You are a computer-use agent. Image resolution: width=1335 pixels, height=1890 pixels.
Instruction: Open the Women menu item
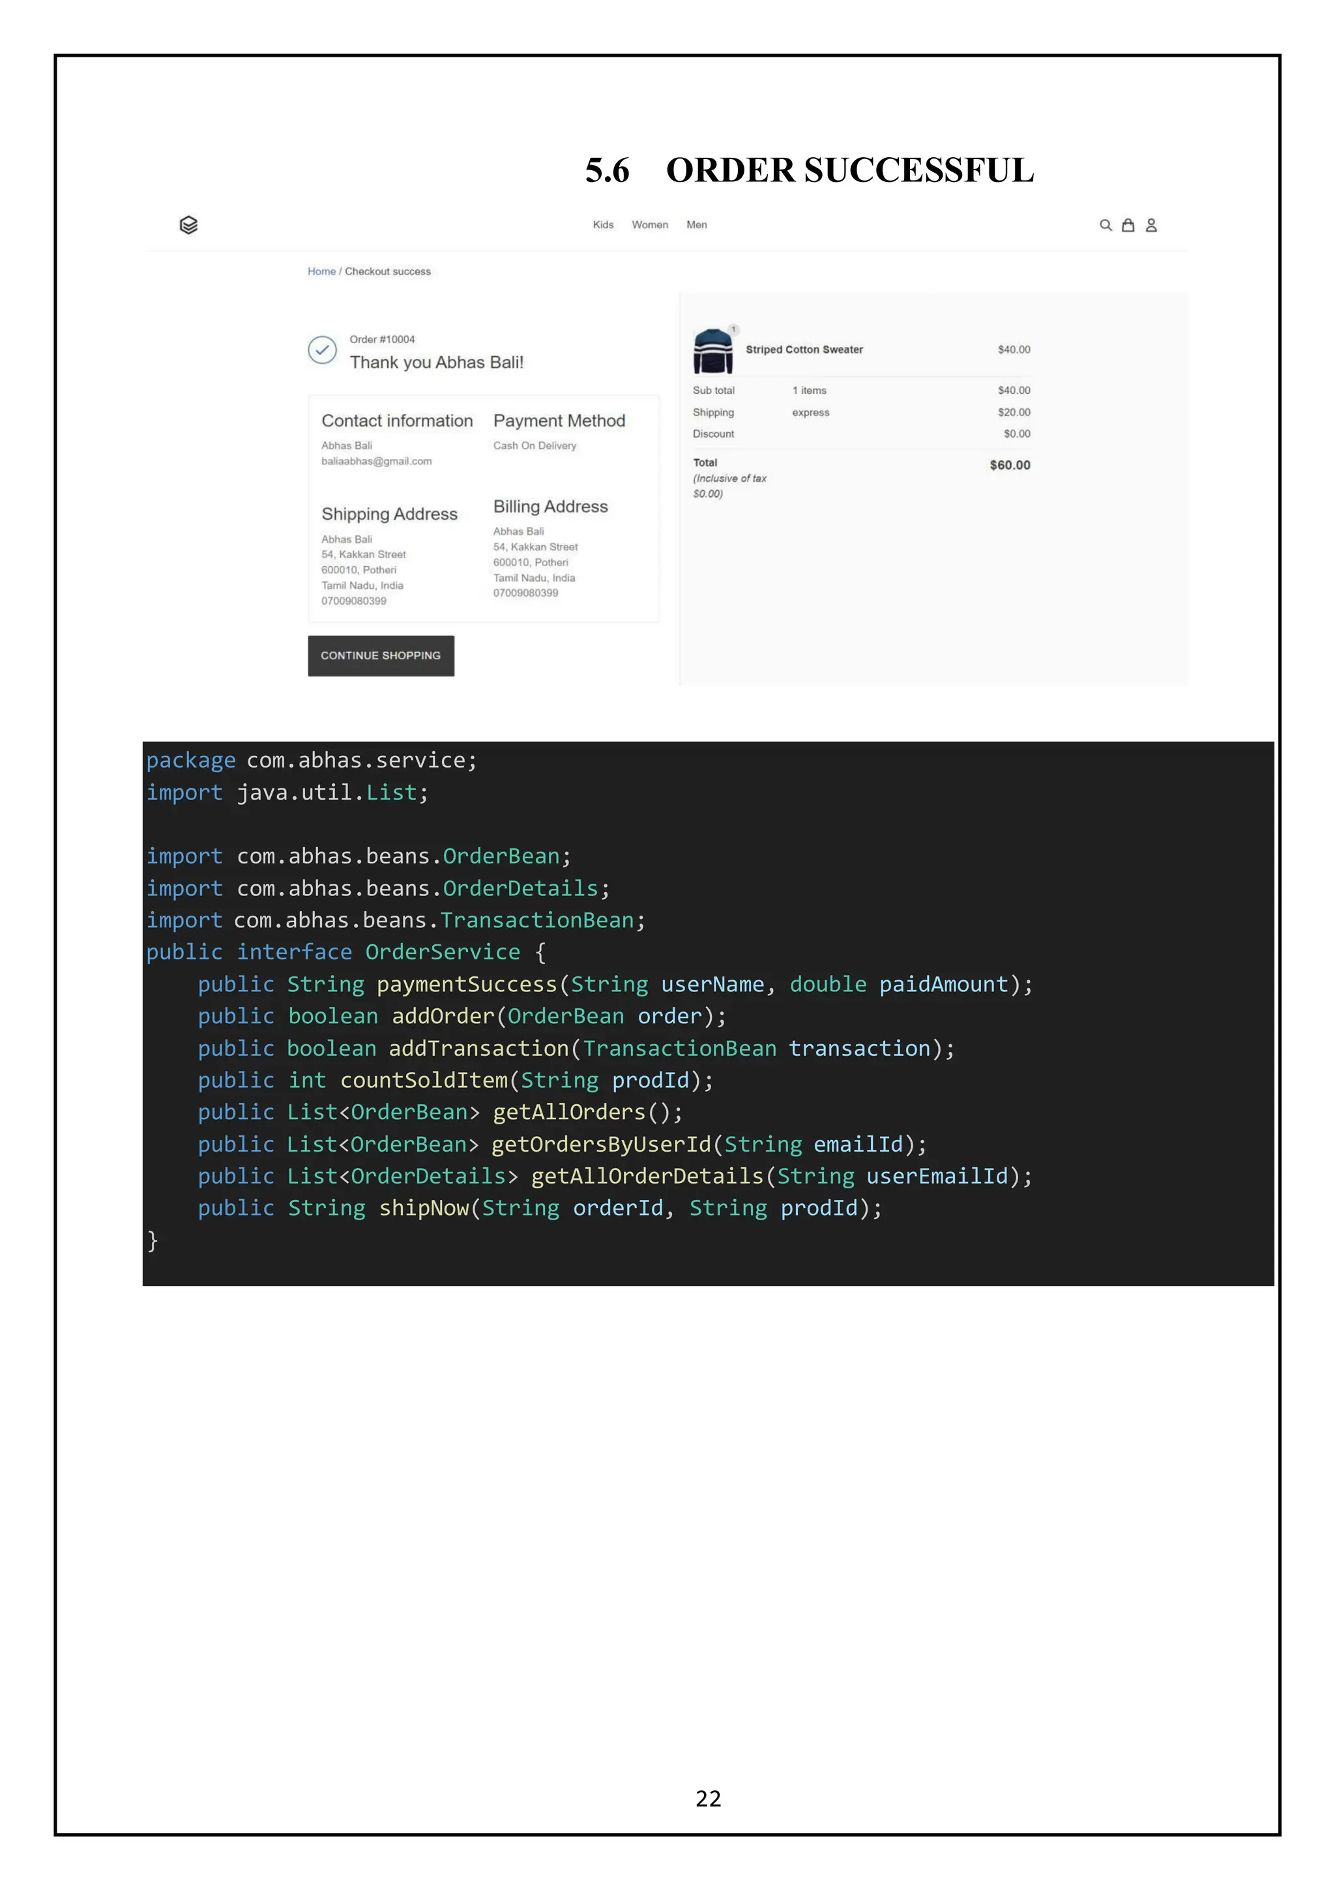click(x=650, y=225)
